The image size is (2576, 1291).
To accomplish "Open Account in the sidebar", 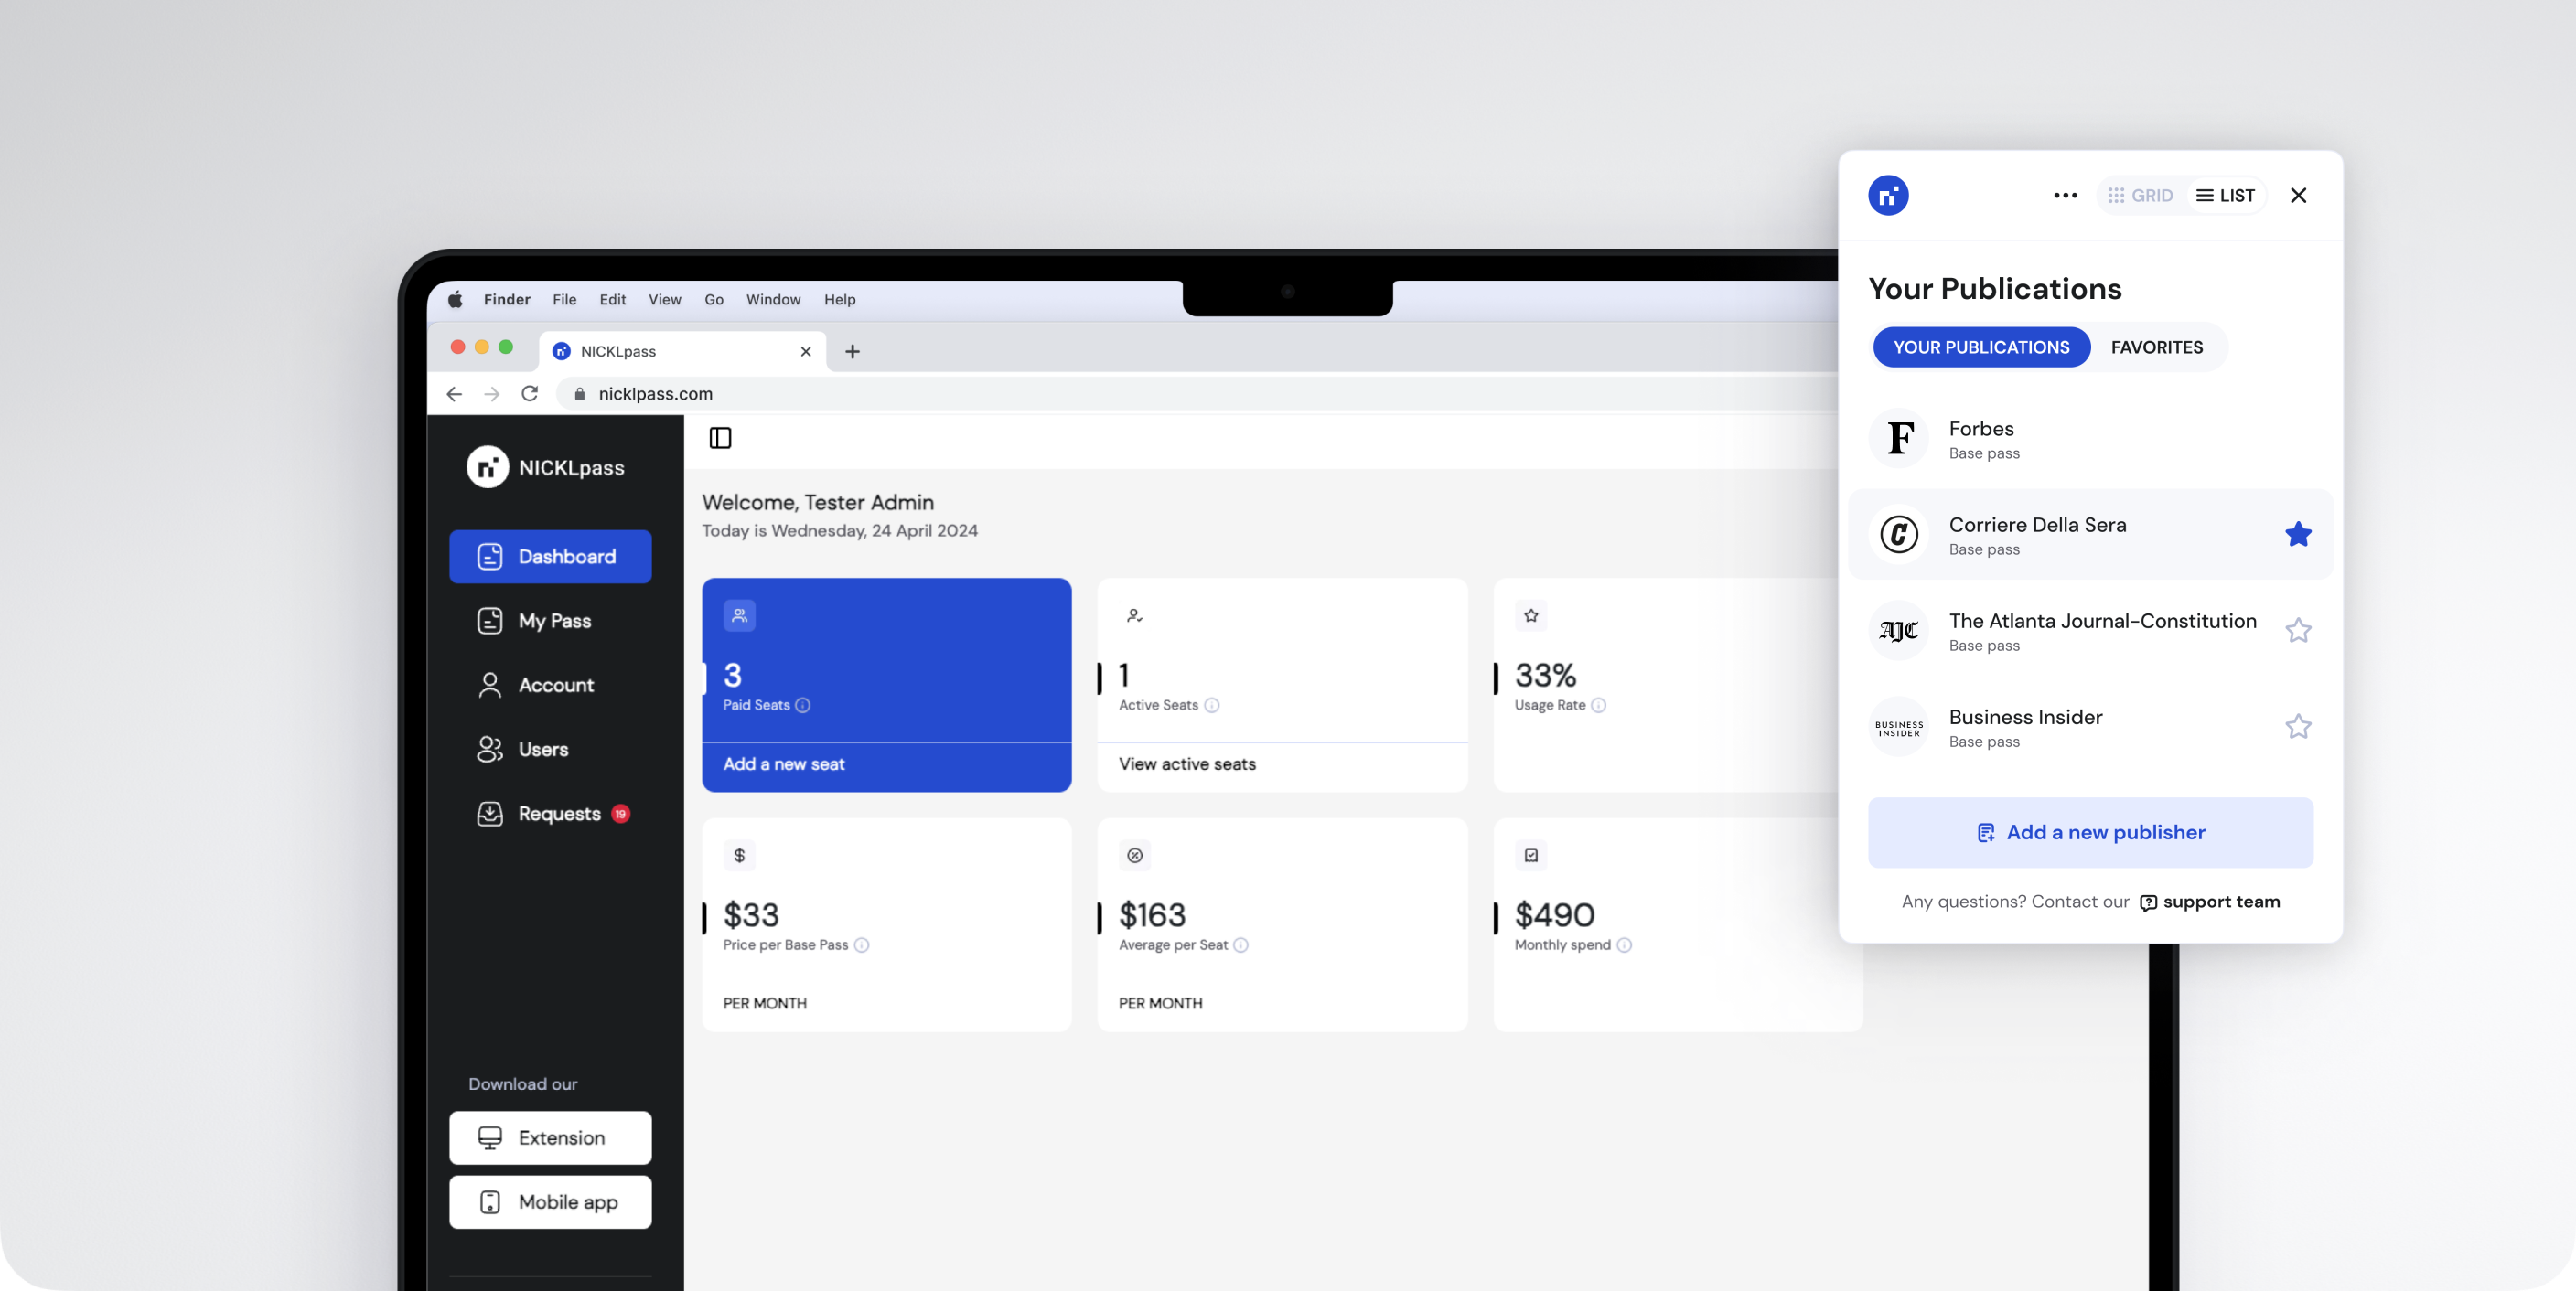I will (x=550, y=686).
